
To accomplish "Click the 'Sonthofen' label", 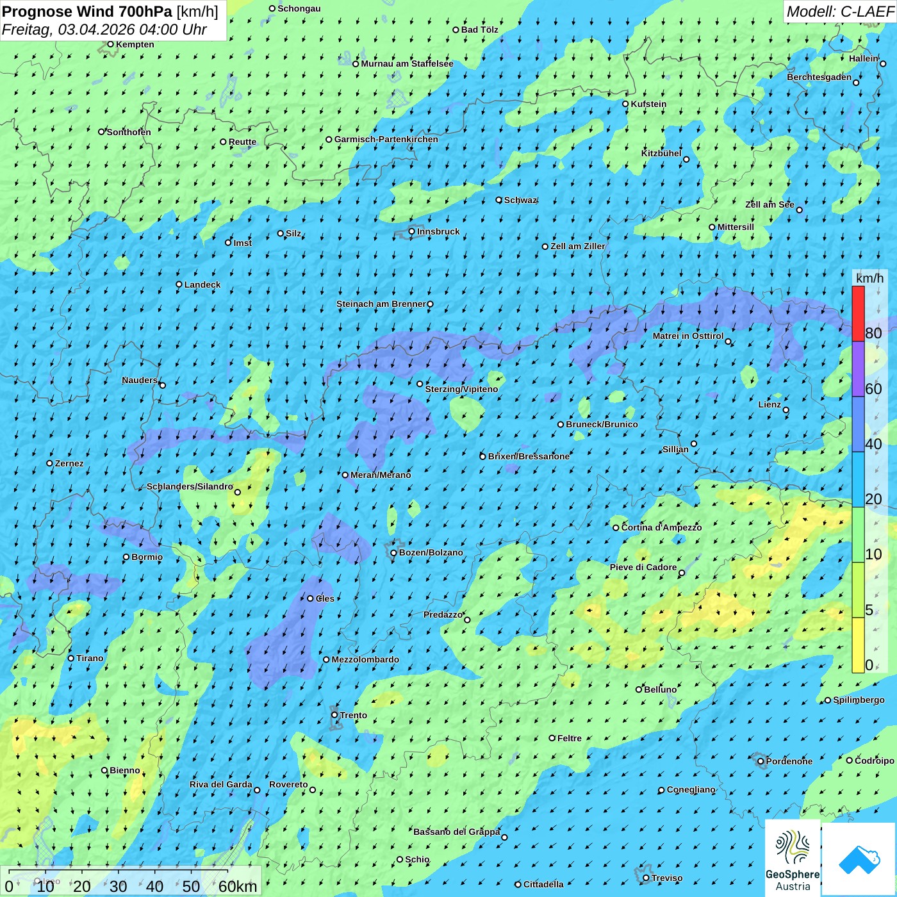I will [129, 132].
